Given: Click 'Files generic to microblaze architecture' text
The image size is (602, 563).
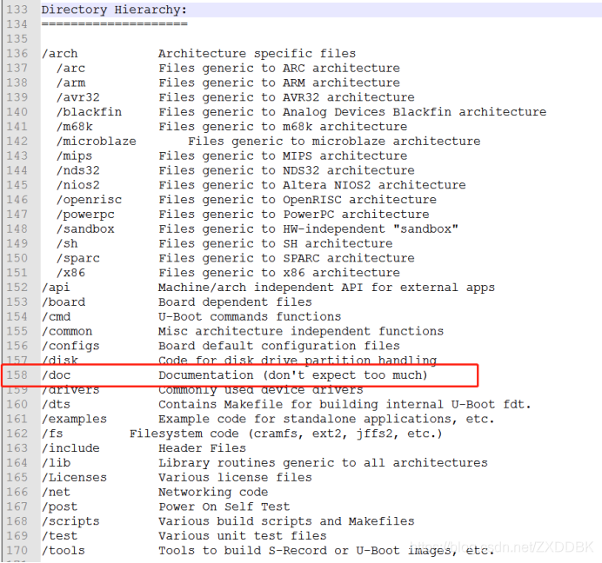Looking at the screenshot, I should [x=334, y=141].
